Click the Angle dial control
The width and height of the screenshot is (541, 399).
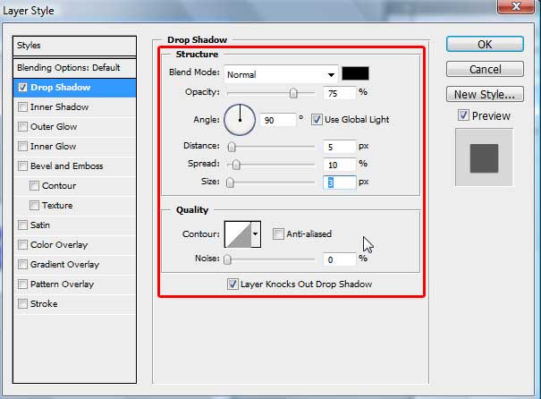tap(240, 120)
